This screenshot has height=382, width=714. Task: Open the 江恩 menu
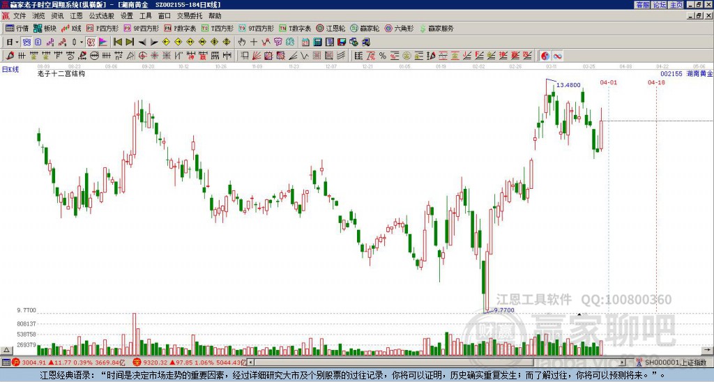pyautogui.click(x=76, y=16)
